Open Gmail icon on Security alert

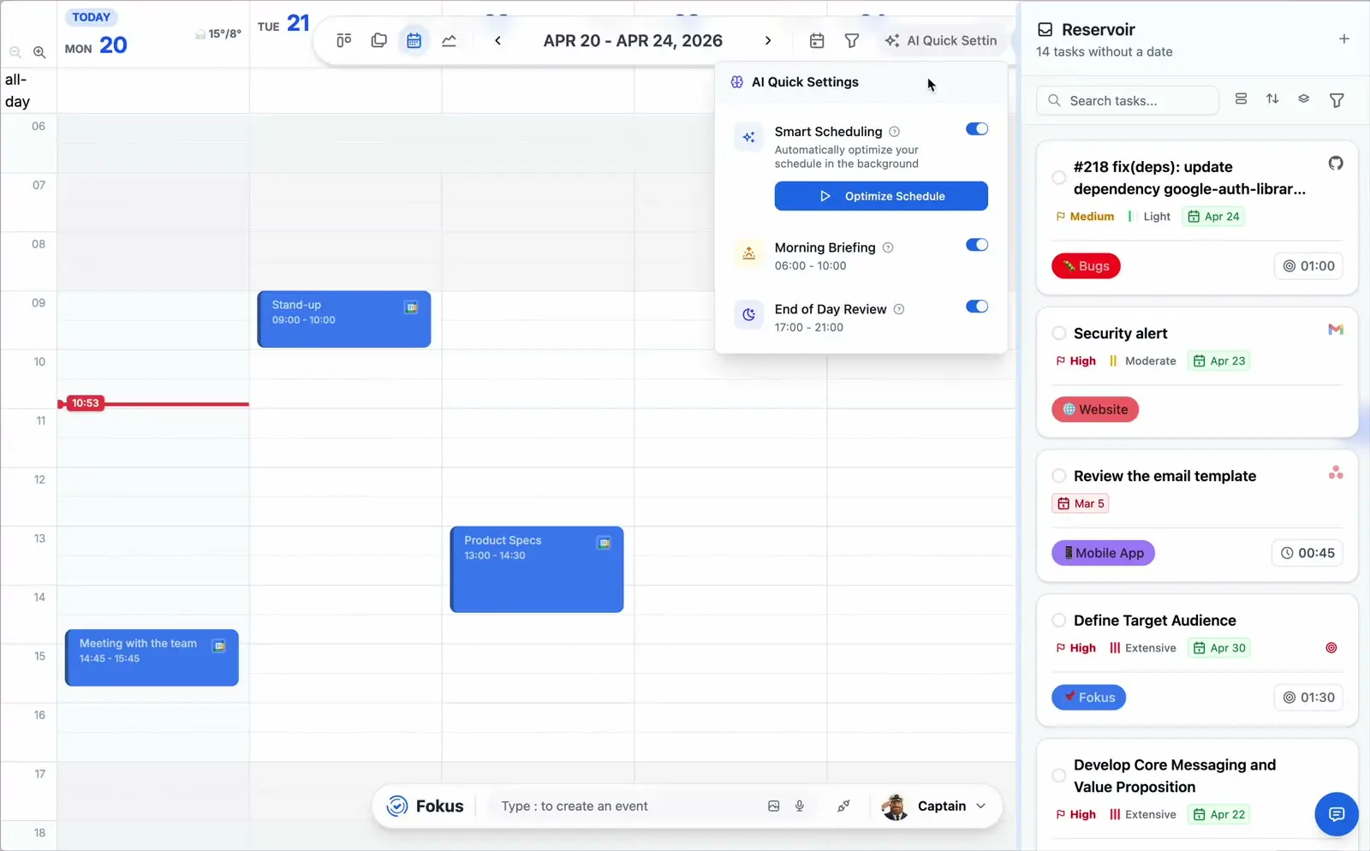[x=1336, y=330]
